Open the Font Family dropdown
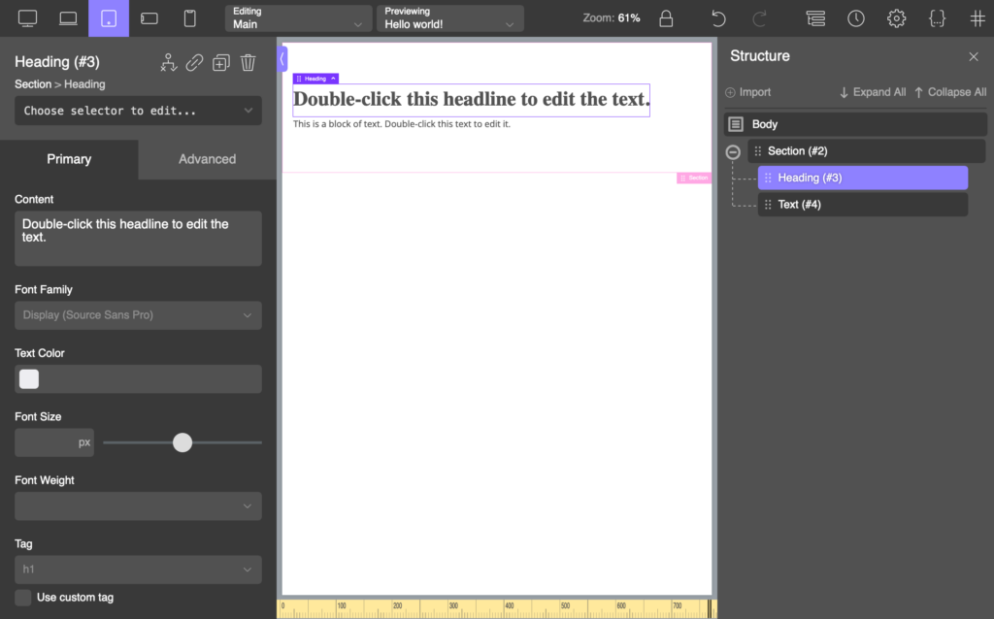Image resolution: width=994 pixels, height=619 pixels. tap(138, 315)
